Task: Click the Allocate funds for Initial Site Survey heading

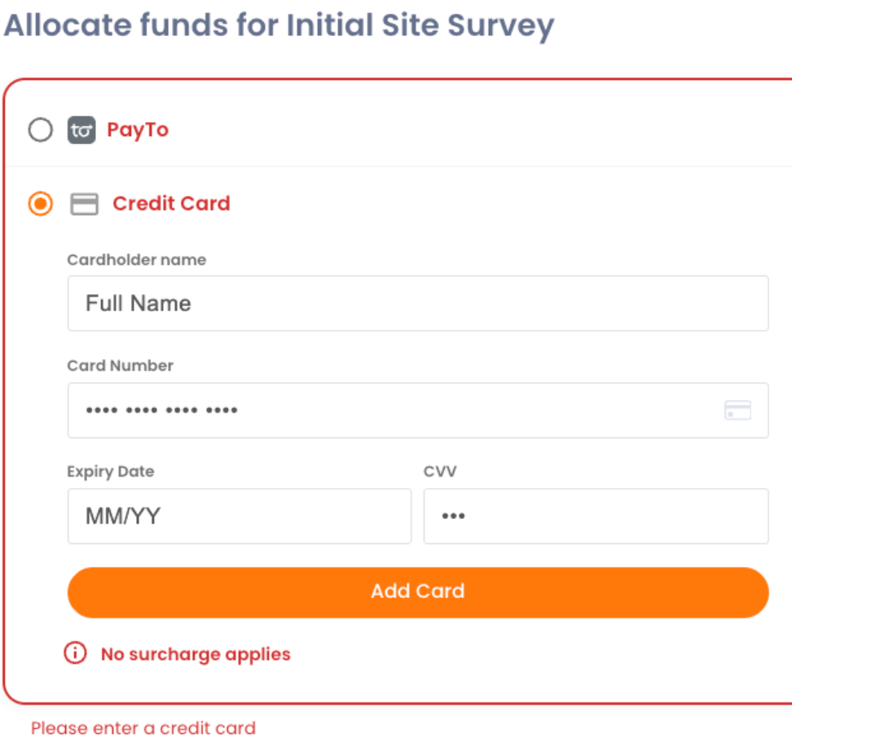Action: point(279,25)
